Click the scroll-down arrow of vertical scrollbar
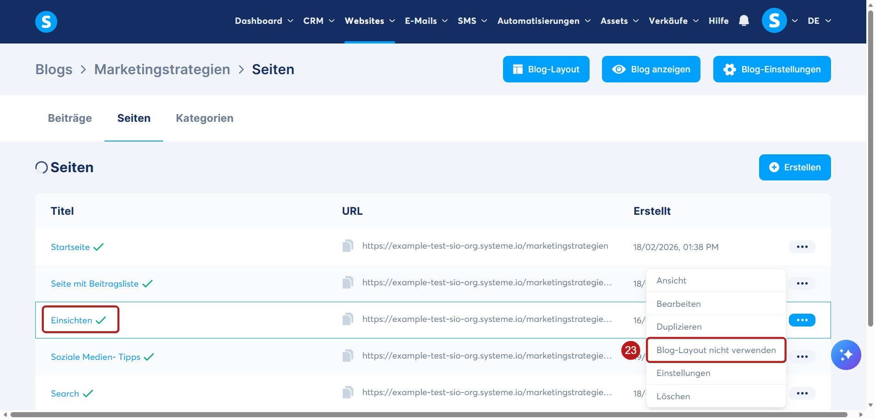Viewport: 875px width, 419px height. [870, 405]
